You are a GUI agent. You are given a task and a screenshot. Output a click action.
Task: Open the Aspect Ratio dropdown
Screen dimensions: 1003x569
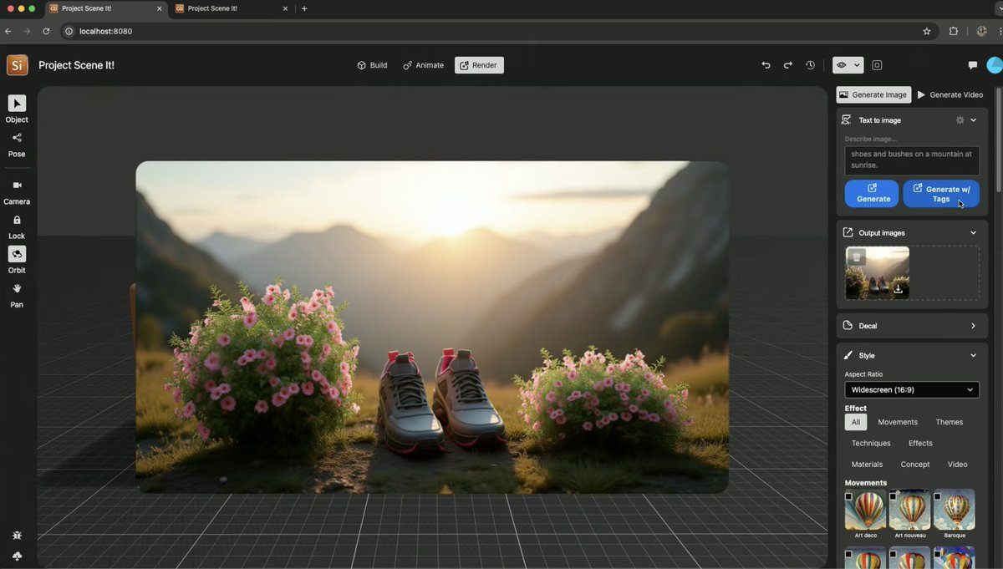pyautogui.click(x=911, y=389)
